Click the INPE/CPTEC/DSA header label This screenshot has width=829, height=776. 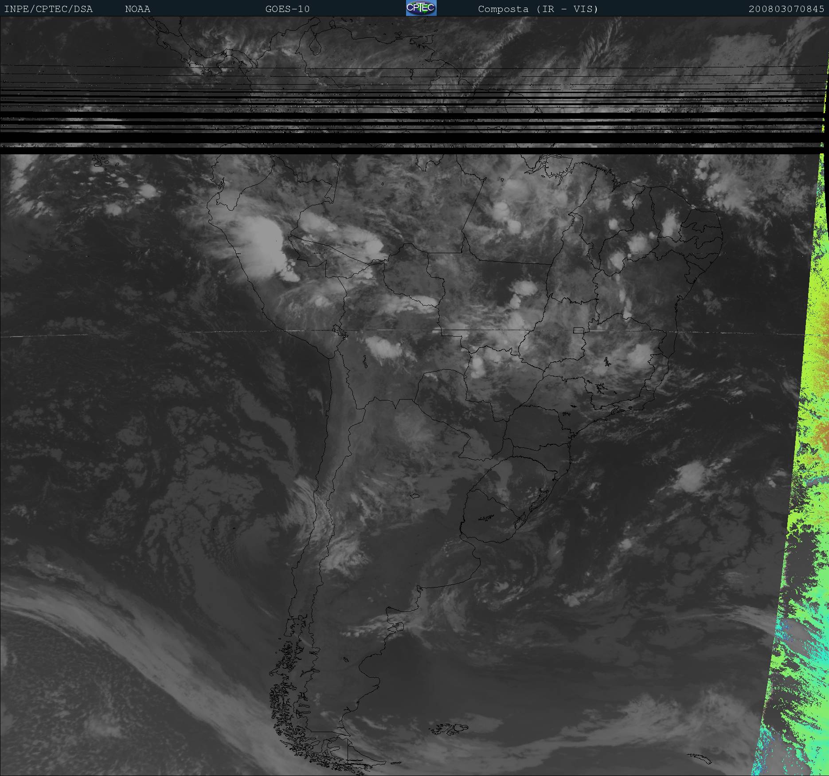(48, 9)
